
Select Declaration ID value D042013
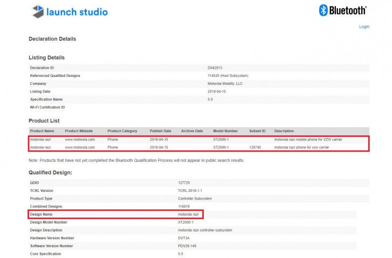pyautogui.click(x=214, y=68)
